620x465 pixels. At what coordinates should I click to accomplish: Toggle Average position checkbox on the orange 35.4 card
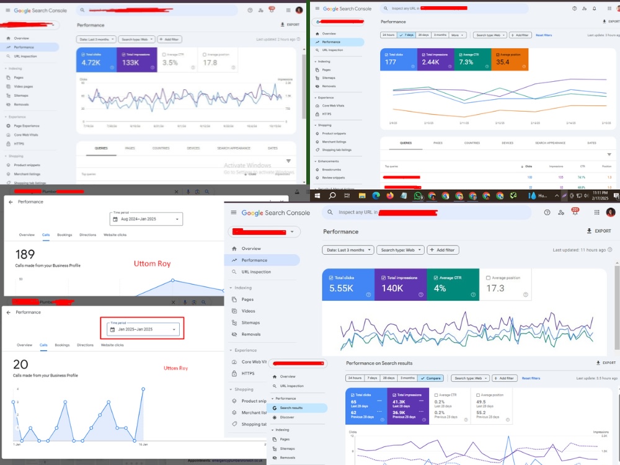[498, 55]
